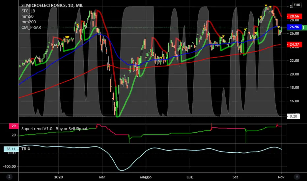Open the EUR currency selector
This screenshot has height=181, width=307.
coord(297,5)
